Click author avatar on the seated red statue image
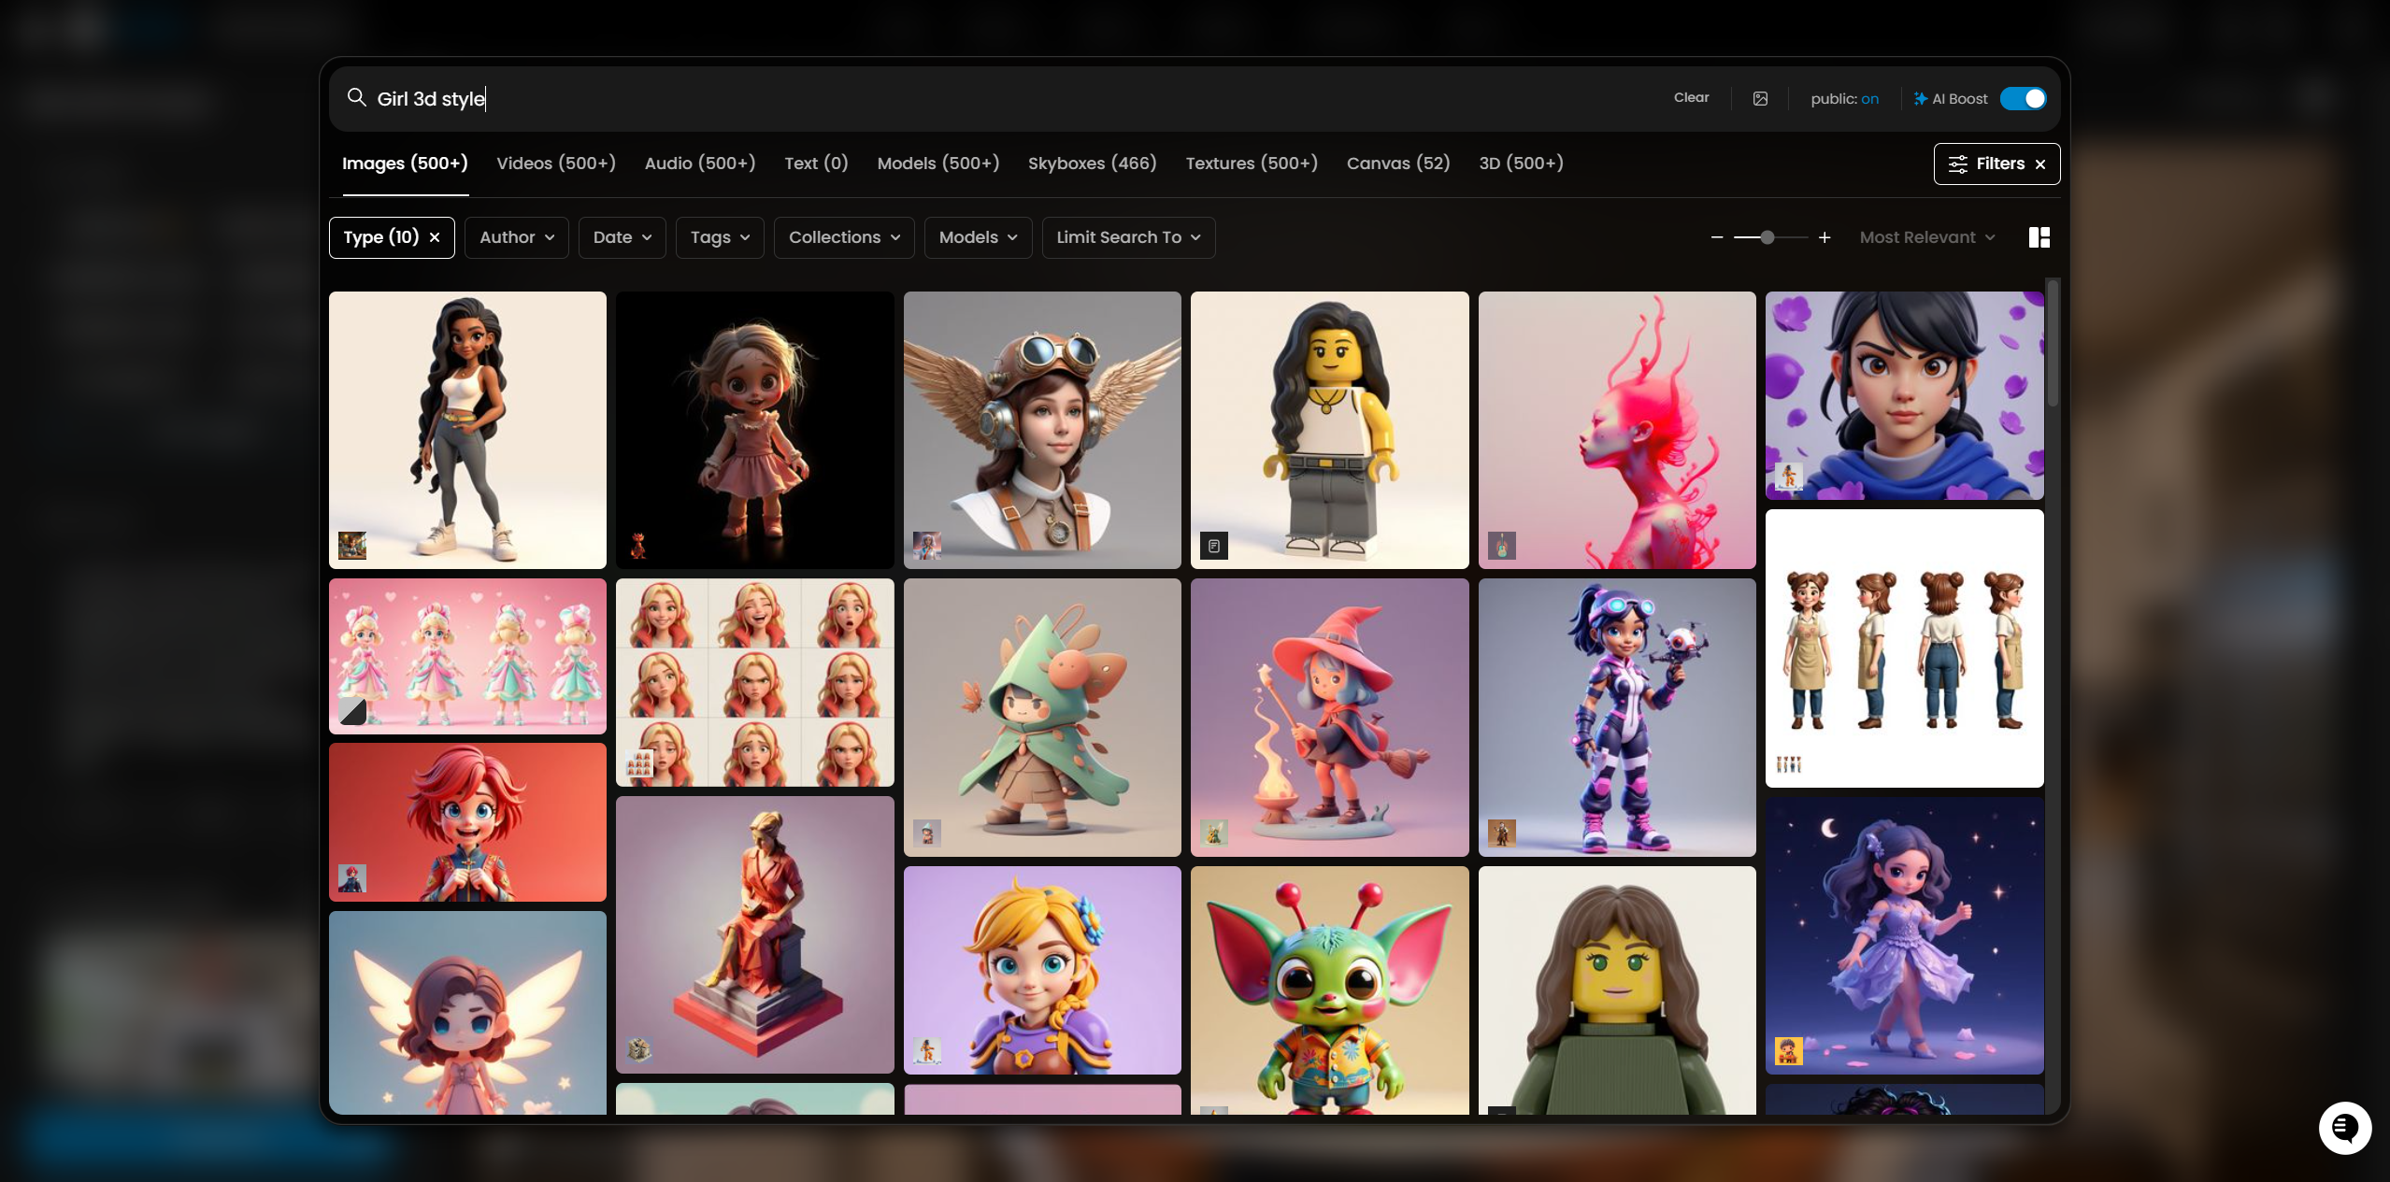Screen dimensions: 2390x1182 pos(639,1050)
